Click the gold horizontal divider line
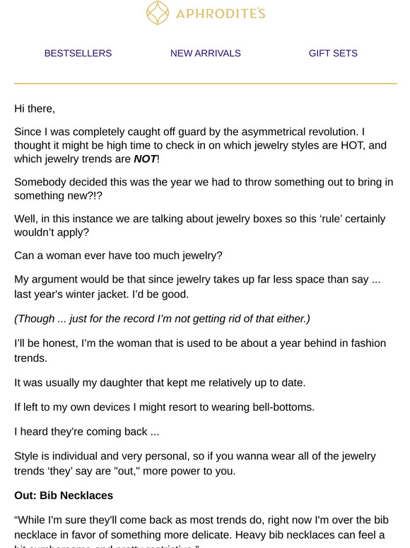 tap(206, 84)
